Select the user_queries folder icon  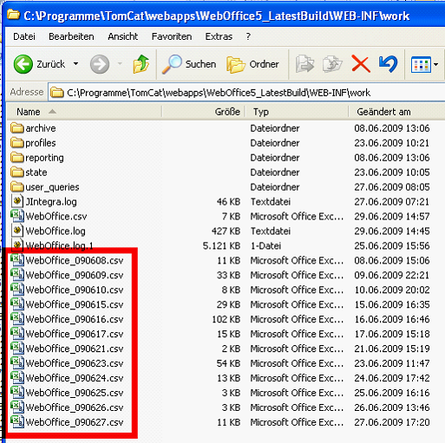[x=17, y=186]
